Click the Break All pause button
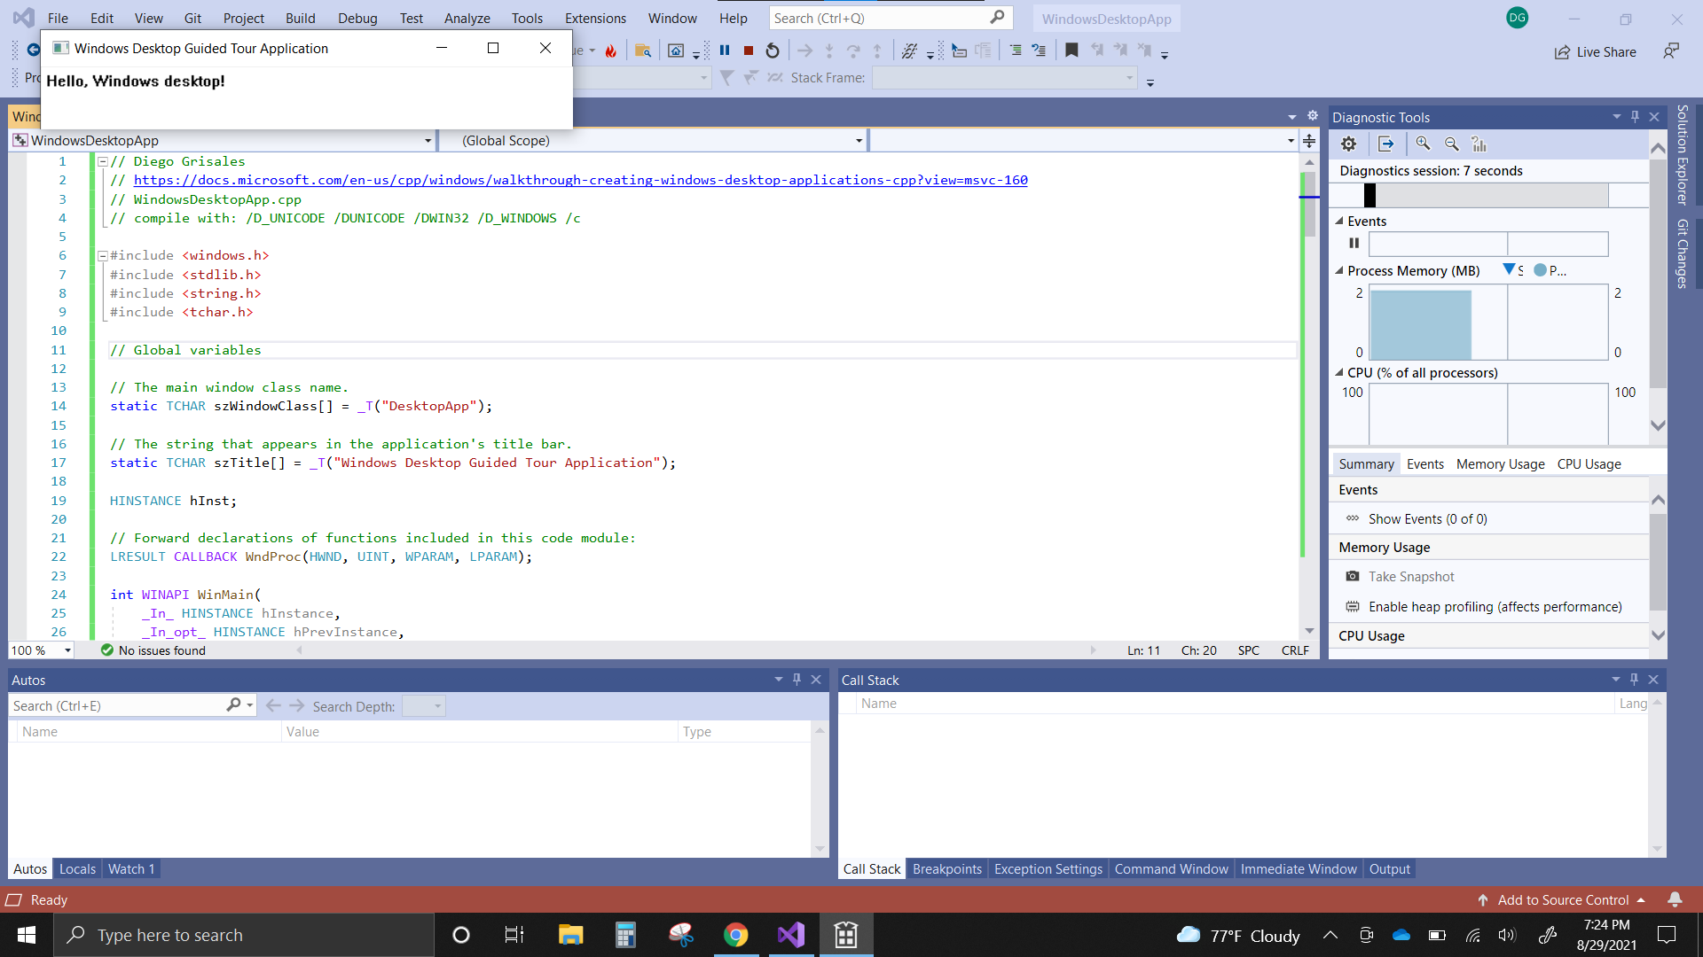Screen dimensions: 1703x957 [725, 51]
